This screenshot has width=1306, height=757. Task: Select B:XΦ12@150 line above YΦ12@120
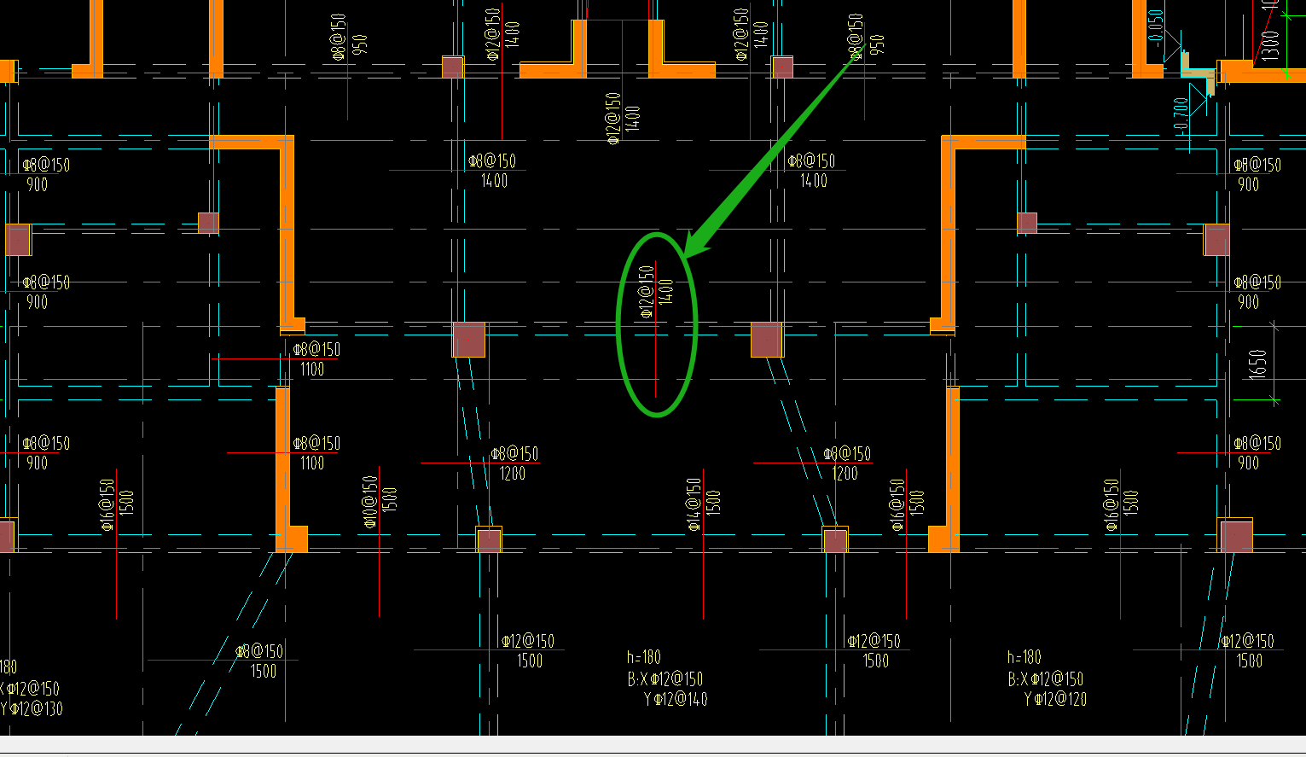point(1046,679)
